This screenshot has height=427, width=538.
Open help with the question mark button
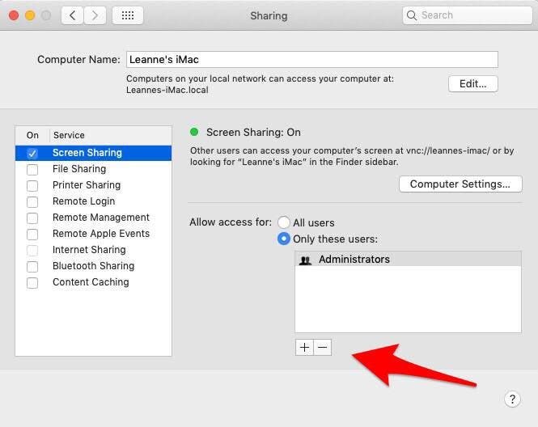(511, 399)
